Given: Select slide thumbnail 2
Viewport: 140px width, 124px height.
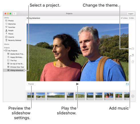Looking at the screenshot, I should pos(40,96).
